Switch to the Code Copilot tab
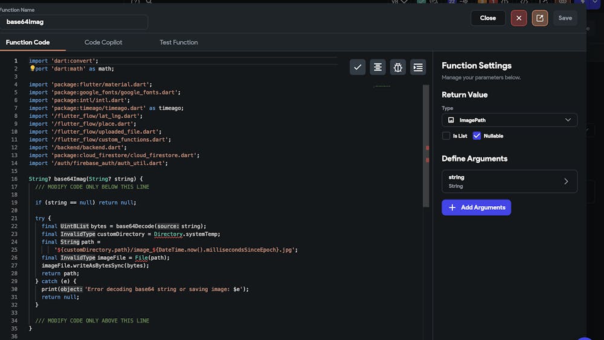The height and width of the screenshot is (340, 604). click(103, 42)
